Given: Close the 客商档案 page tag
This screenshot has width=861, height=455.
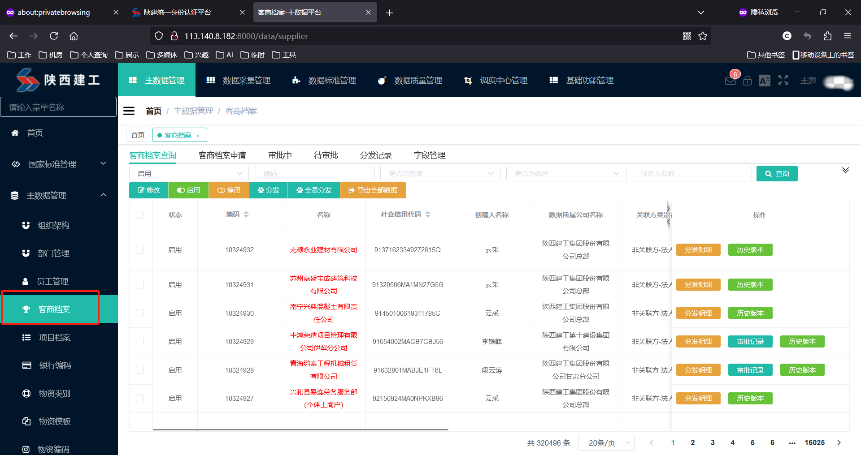Looking at the screenshot, I should (198, 136).
